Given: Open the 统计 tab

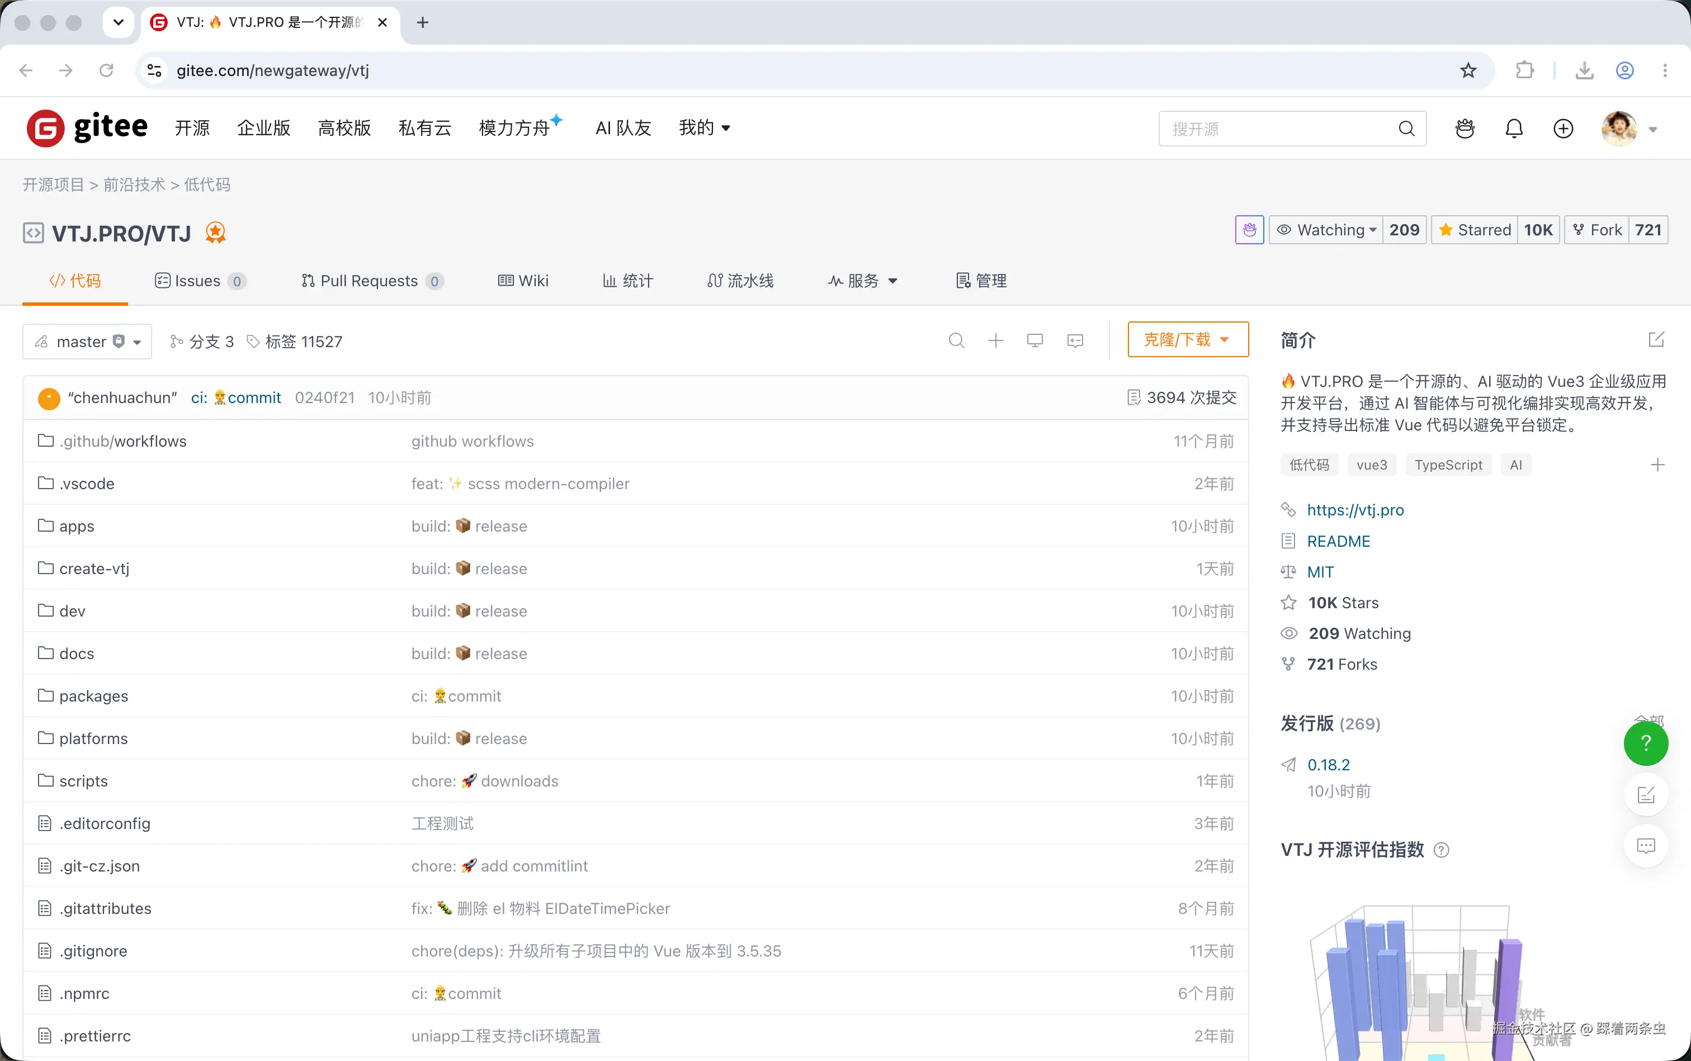Looking at the screenshot, I should click(x=628, y=281).
